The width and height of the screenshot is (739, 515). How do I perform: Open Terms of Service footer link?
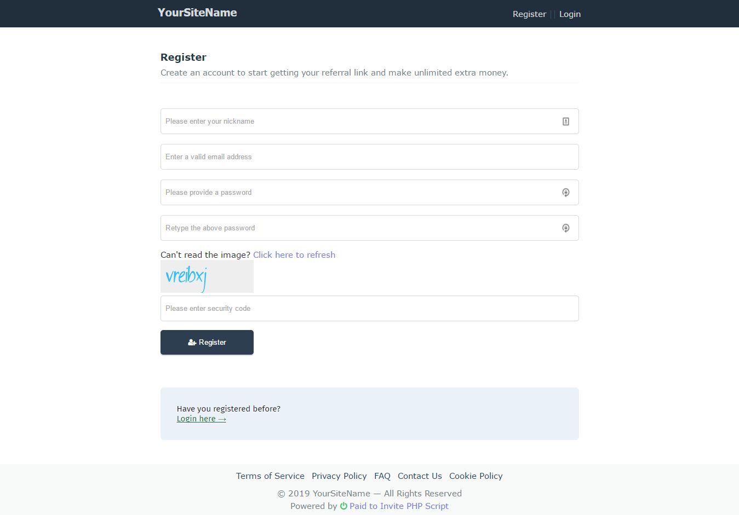click(x=270, y=476)
